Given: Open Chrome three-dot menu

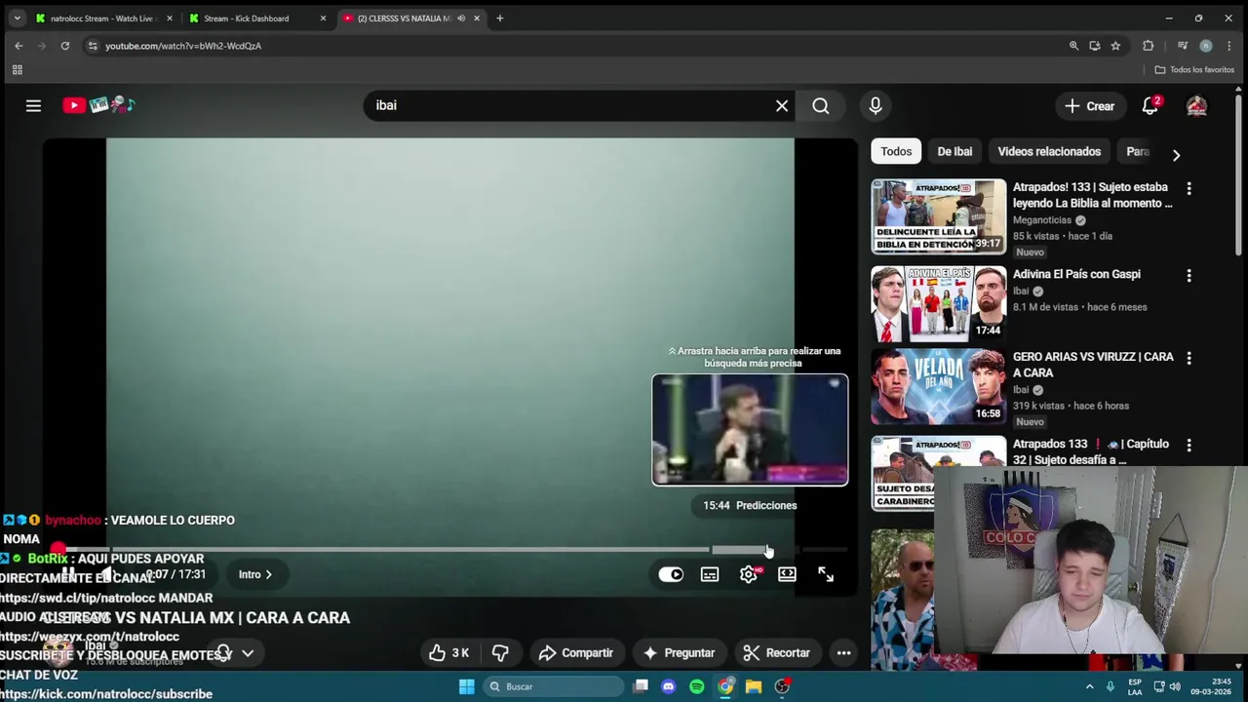Looking at the screenshot, I should pos(1230,46).
